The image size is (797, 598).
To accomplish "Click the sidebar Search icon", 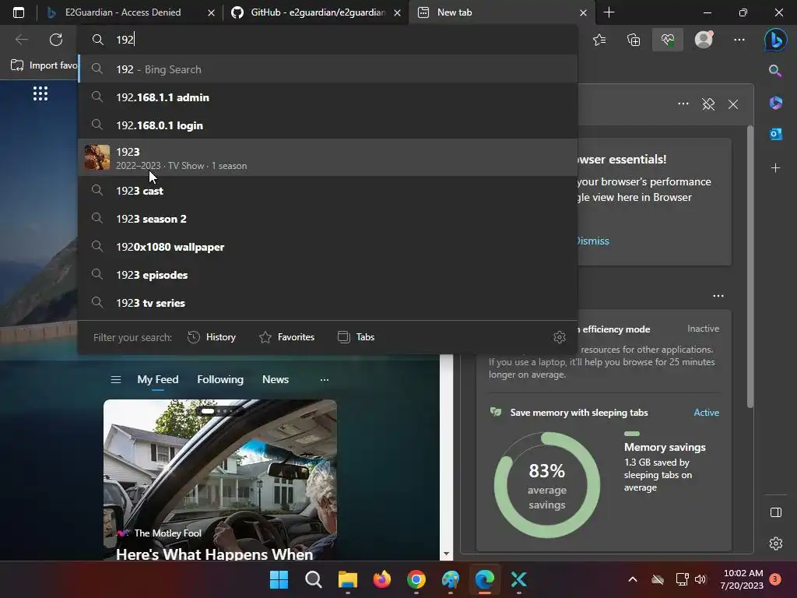I will [x=775, y=71].
